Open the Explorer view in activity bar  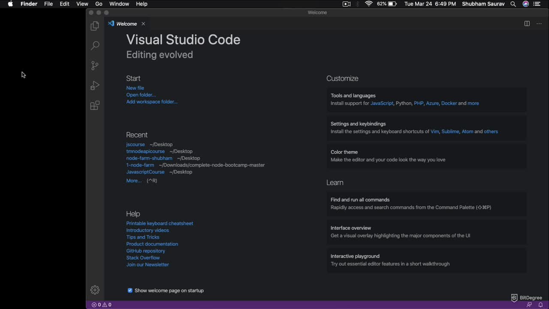(95, 26)
